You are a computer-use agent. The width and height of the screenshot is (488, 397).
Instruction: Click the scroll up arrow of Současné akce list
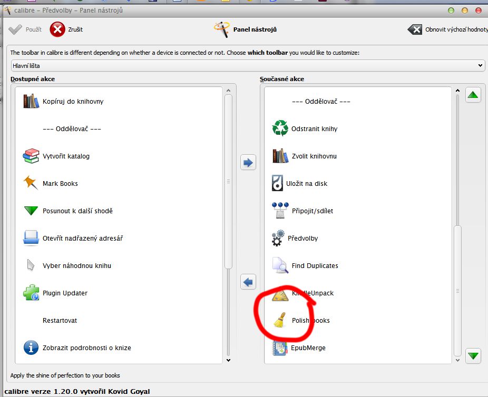[x=457, y=91]
